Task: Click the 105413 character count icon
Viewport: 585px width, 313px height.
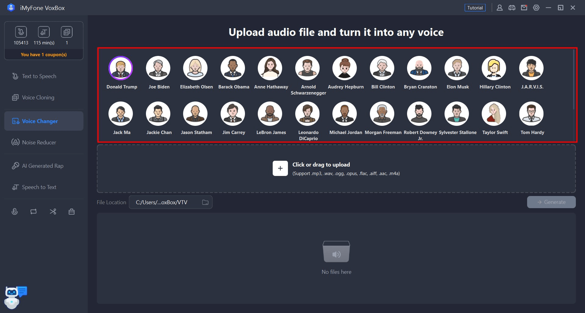Action: pyautogui.click(x=21, y=32)
